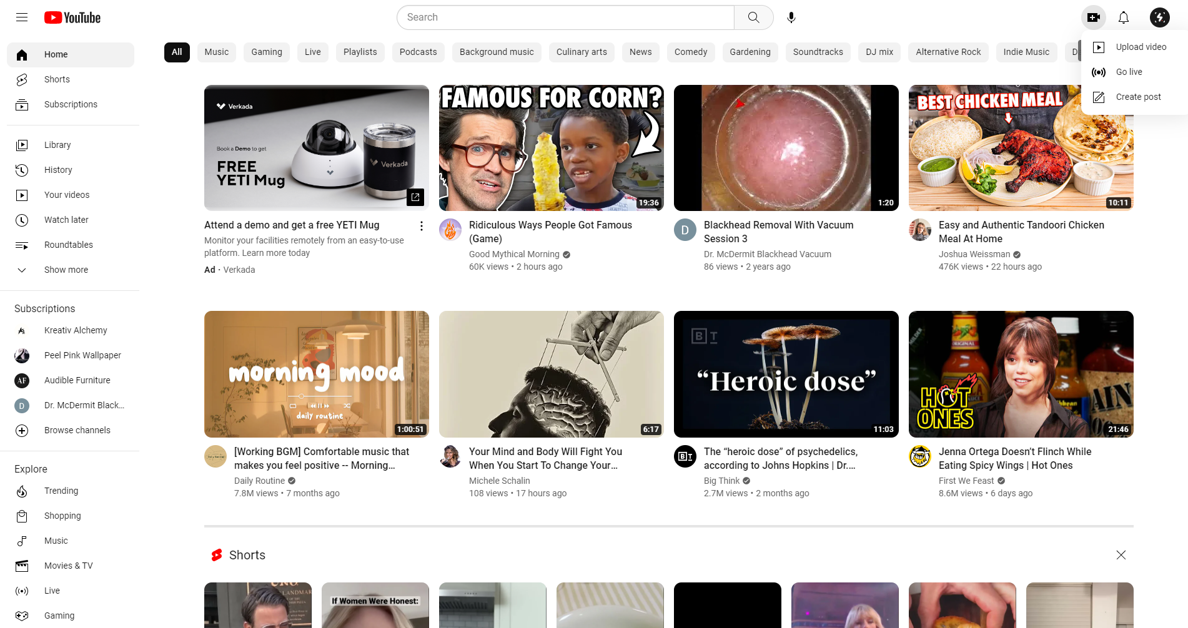The image size is (1188, 628).
Task: Select the Background music chip
Action: click(x=497, y=52)
